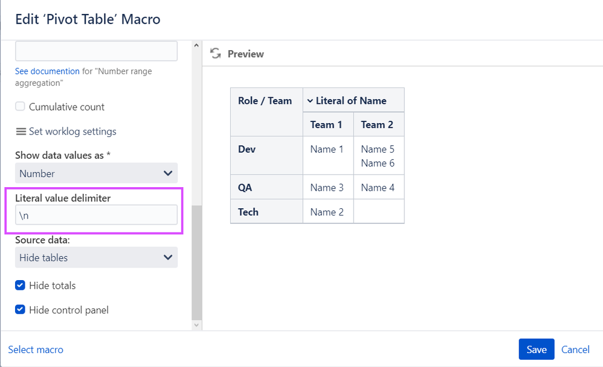Click the settings panel scrollbar thumb
This screenshot has width=603, height=367.
(x=196, y=263)
